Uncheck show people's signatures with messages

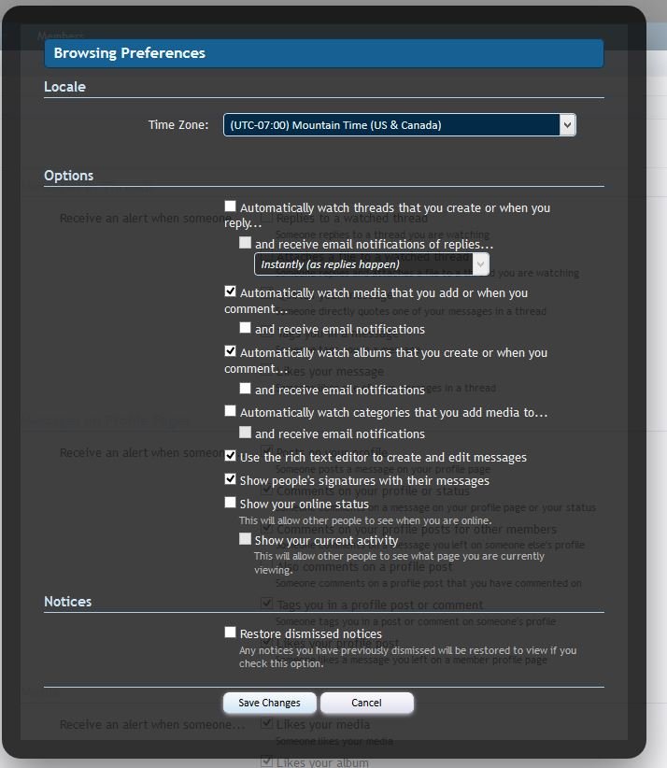[x=230, y=479]
